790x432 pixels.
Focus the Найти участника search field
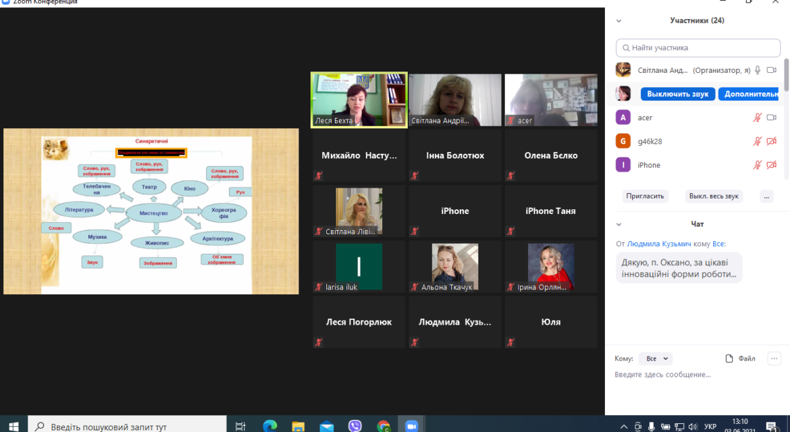click(x=697, y=48)
